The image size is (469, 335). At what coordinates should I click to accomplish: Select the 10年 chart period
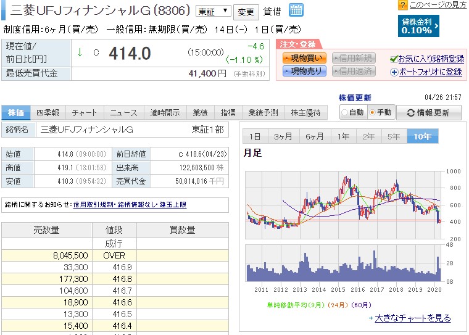(x=422, y=136)
